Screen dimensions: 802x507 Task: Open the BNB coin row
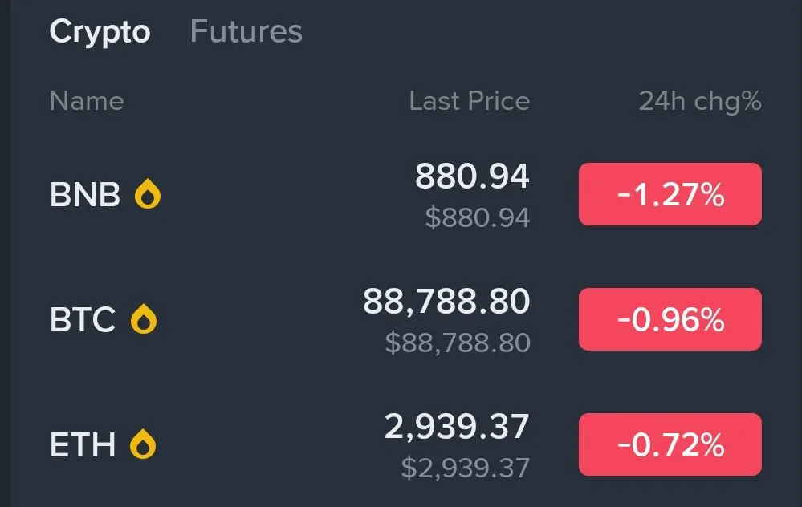84,195
